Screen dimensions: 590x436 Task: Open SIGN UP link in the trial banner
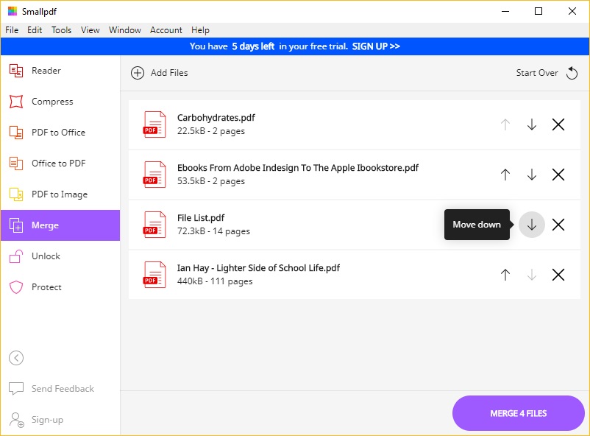(376, 46)
